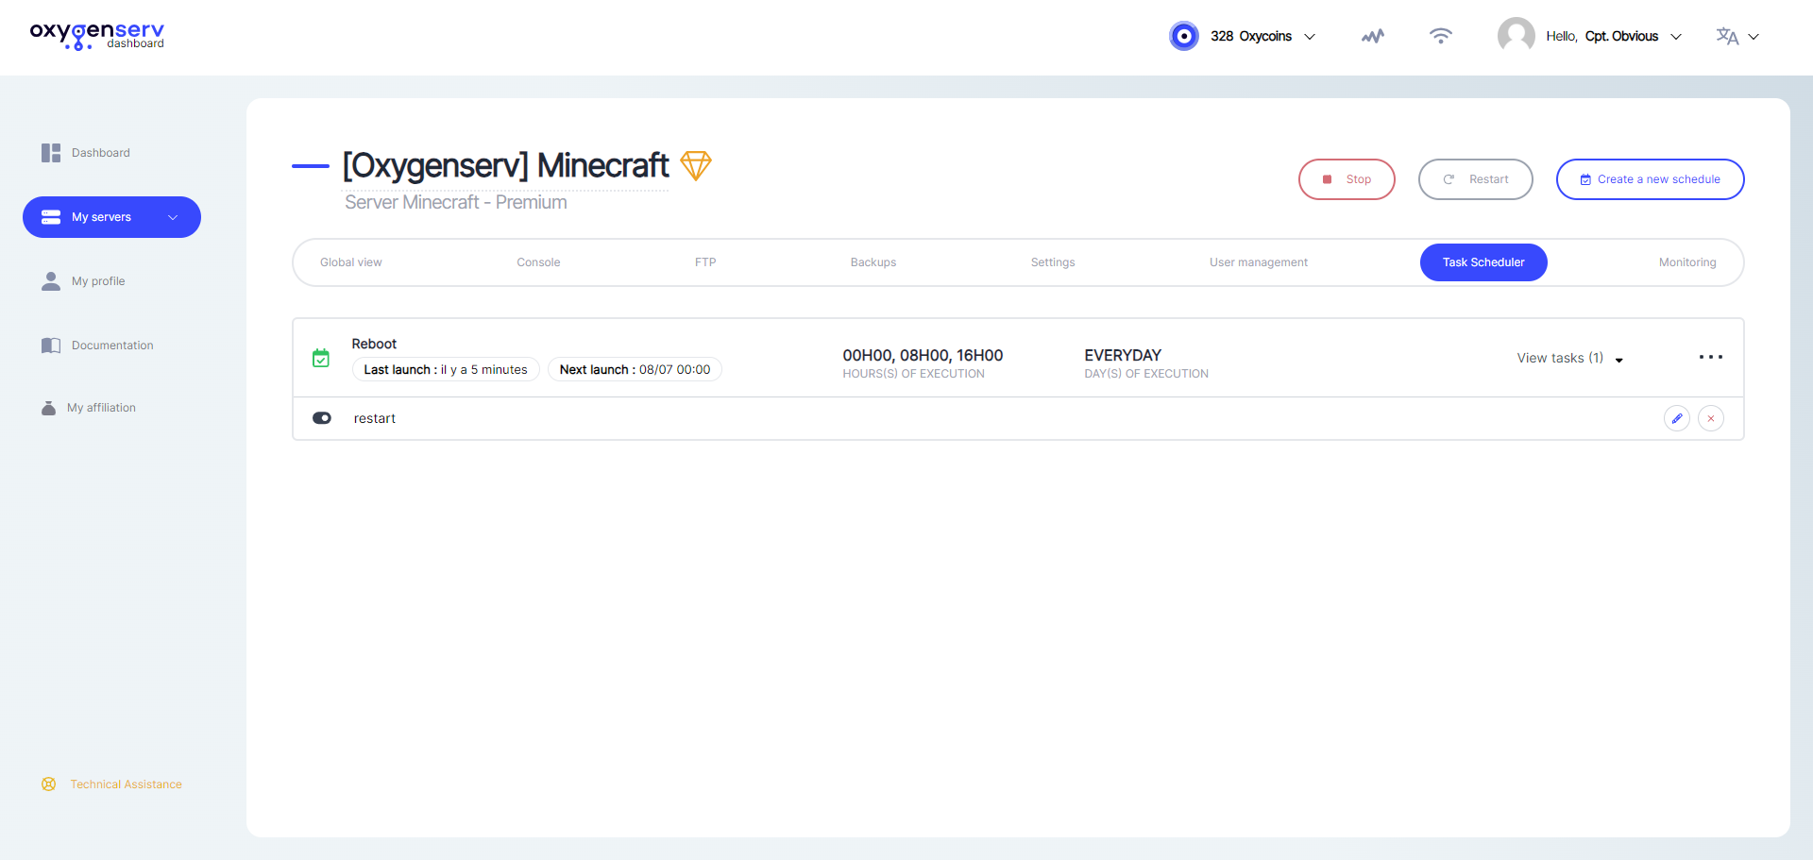
Task: Click Create a new schedule button
Action: [x=1651, y=179]
